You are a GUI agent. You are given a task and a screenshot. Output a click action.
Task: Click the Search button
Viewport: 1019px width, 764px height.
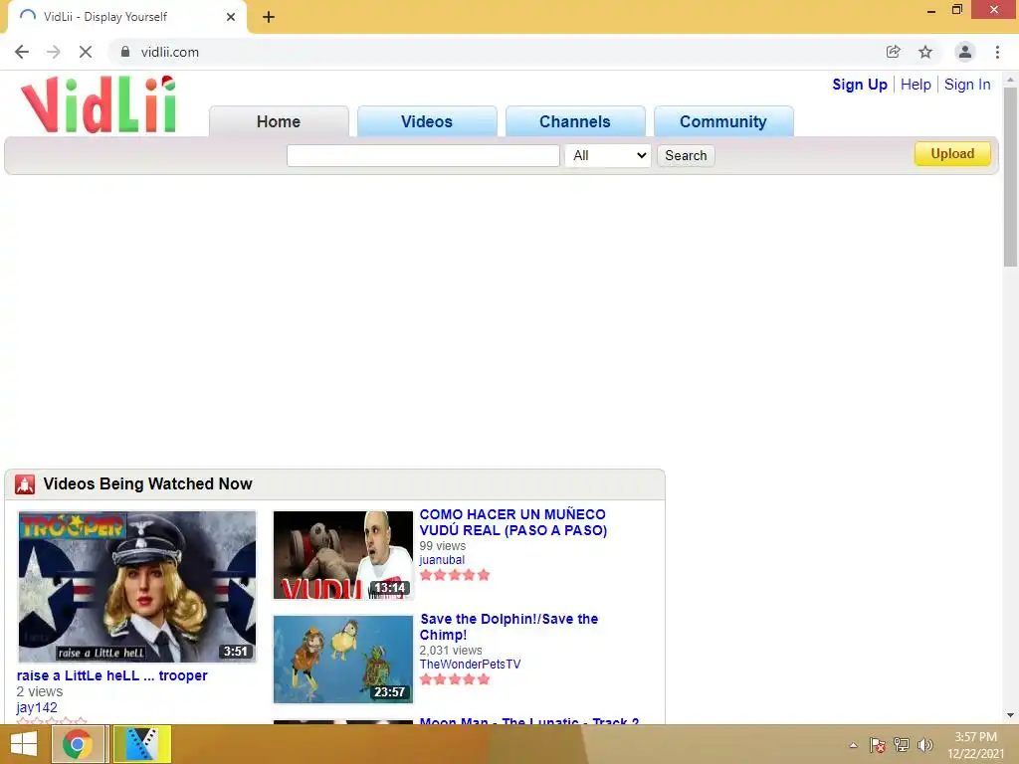pyautogui.click(x=686, y=155)
